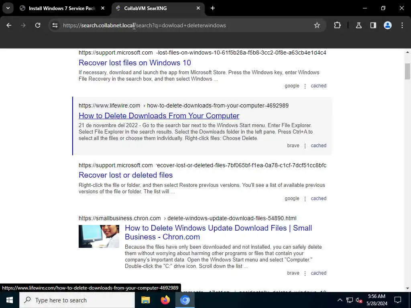Image resolution: width=411 pixels, height=308 pixels.
Task: Open Recover lost or deleted files link
Action: point(126,175)
